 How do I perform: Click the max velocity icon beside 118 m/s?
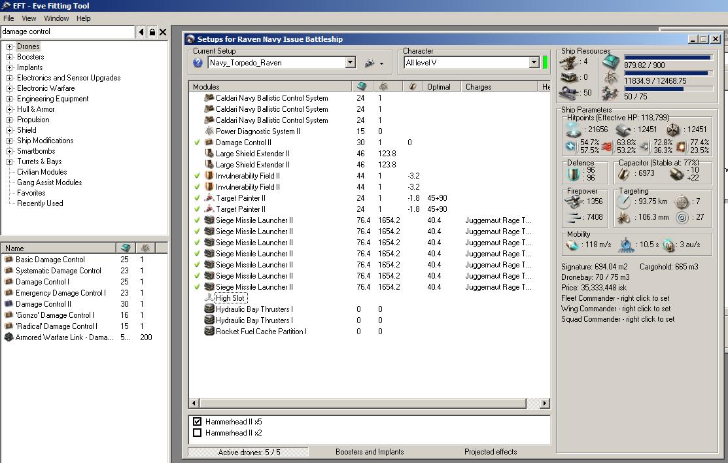point(572,245)
